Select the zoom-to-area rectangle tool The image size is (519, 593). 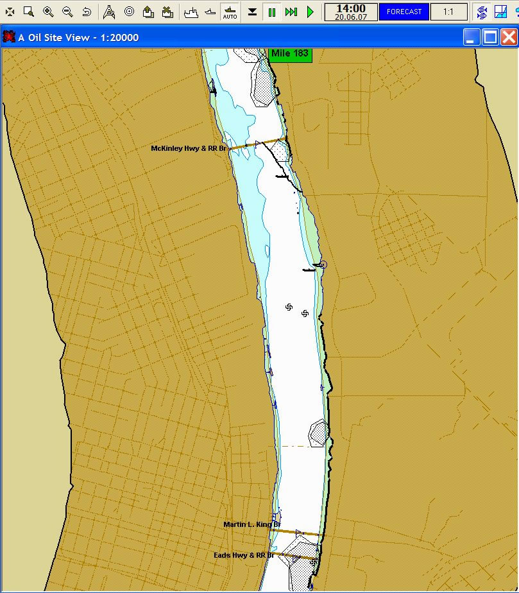click(29, 12)
